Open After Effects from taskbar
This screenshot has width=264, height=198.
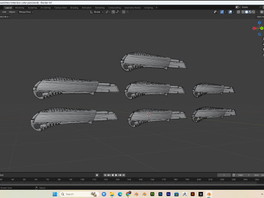click(x=168, y=194)
